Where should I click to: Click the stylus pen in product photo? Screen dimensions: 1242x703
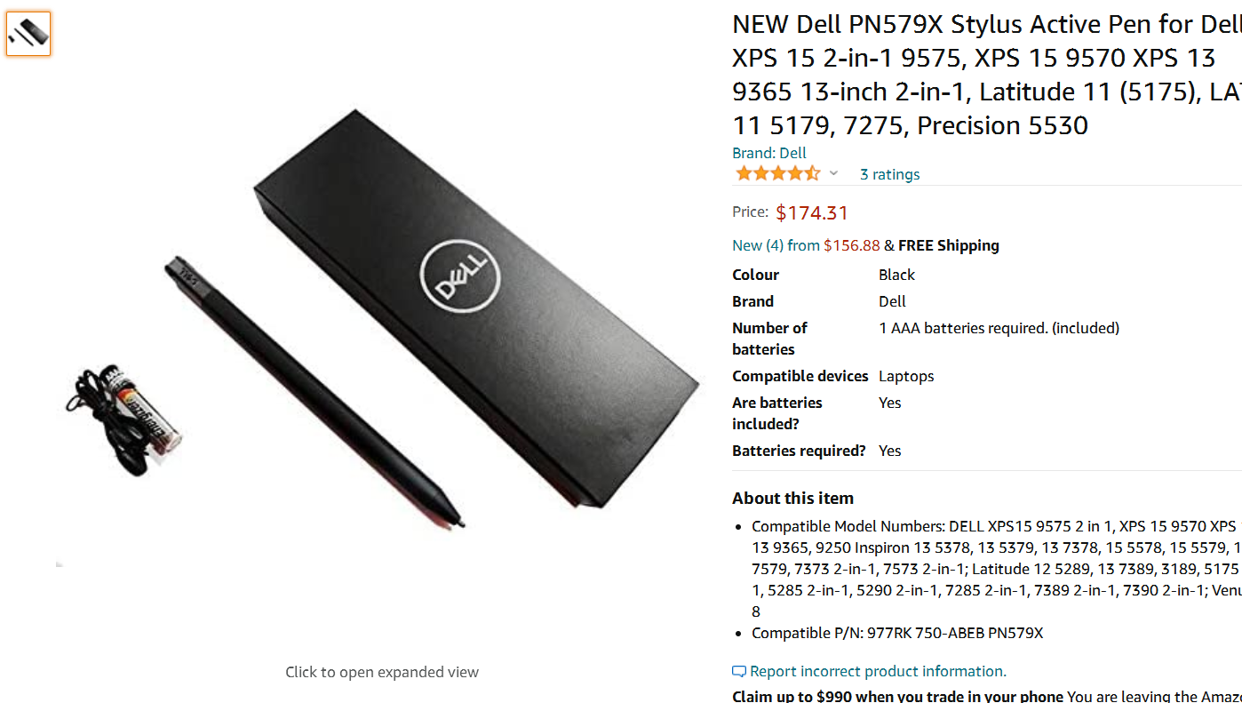(x=314, y=393)
